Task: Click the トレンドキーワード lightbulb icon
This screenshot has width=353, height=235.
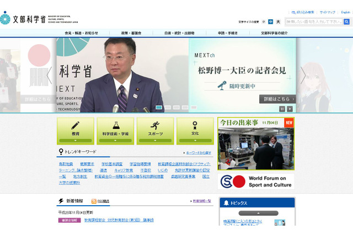Action: click(x=61, y=152)
